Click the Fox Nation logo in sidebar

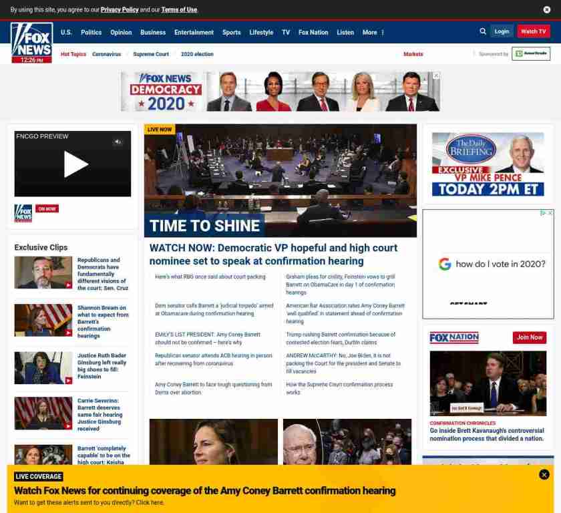click(x=454, y=337)
